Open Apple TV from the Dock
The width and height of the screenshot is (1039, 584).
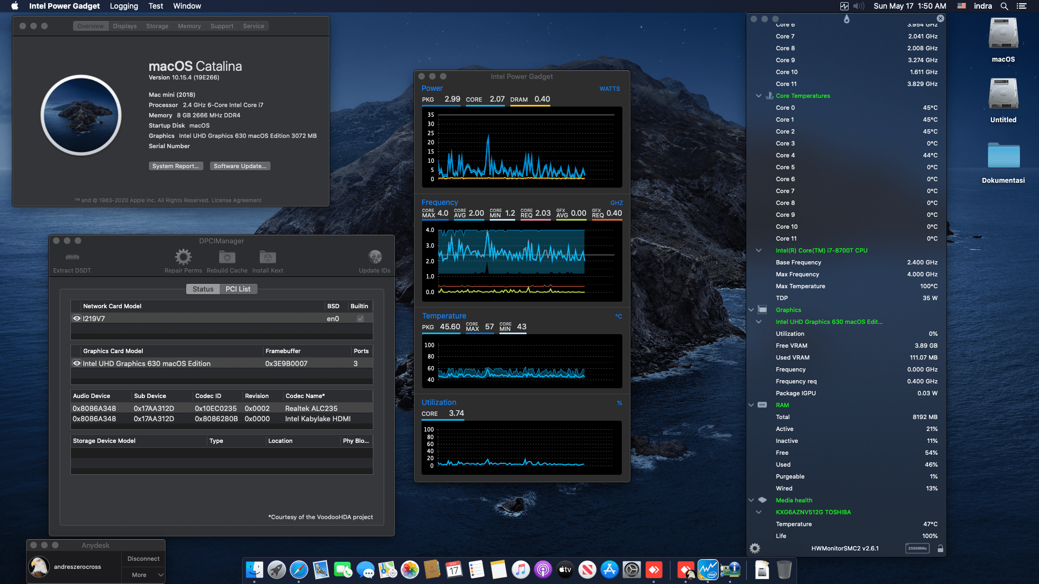(565, 569)
